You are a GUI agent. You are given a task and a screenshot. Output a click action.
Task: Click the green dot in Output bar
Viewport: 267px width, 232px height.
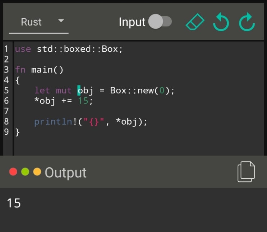tap(25, 172)
